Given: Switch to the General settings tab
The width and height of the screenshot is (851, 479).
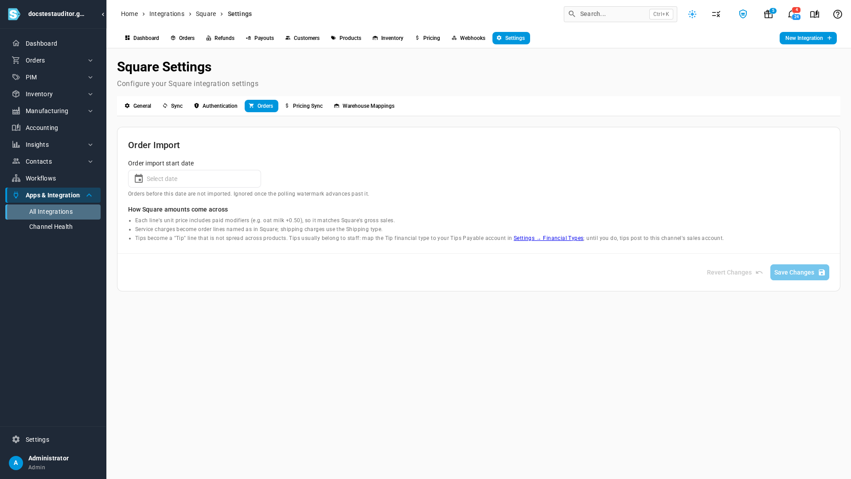Looking at the screenshot, I should pos(138,106).
